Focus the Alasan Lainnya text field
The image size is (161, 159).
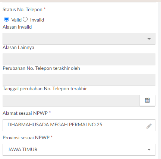79,59
